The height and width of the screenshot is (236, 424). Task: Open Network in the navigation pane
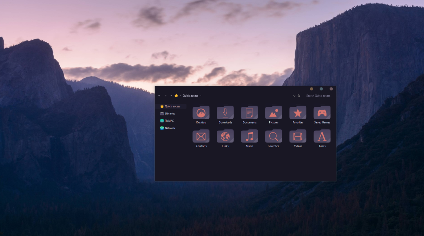point(170,128)
